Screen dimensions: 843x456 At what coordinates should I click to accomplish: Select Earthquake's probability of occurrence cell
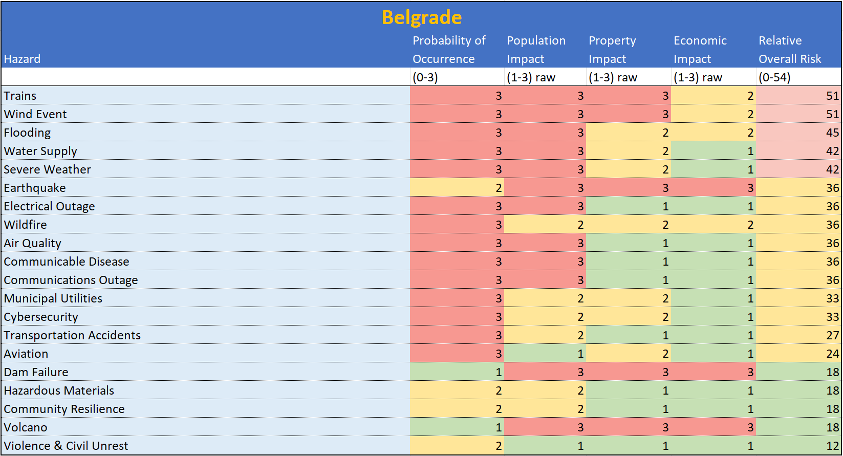click(x=457, y=188)
